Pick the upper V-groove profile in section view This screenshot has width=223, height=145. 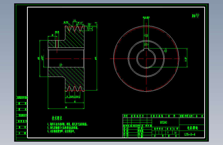tap(75, 28)
